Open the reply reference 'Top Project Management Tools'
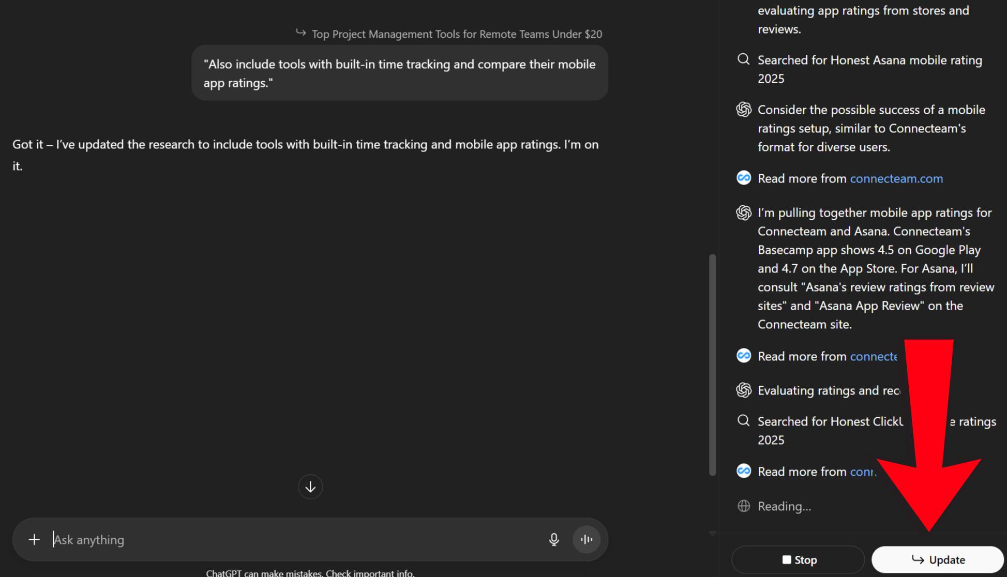Image resolution: width=1007 pixels, height=577 pixels. [456, 34]
